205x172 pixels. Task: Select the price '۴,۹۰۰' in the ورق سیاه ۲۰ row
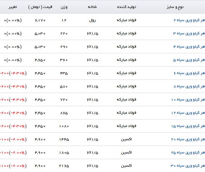(x=40, y=140)
